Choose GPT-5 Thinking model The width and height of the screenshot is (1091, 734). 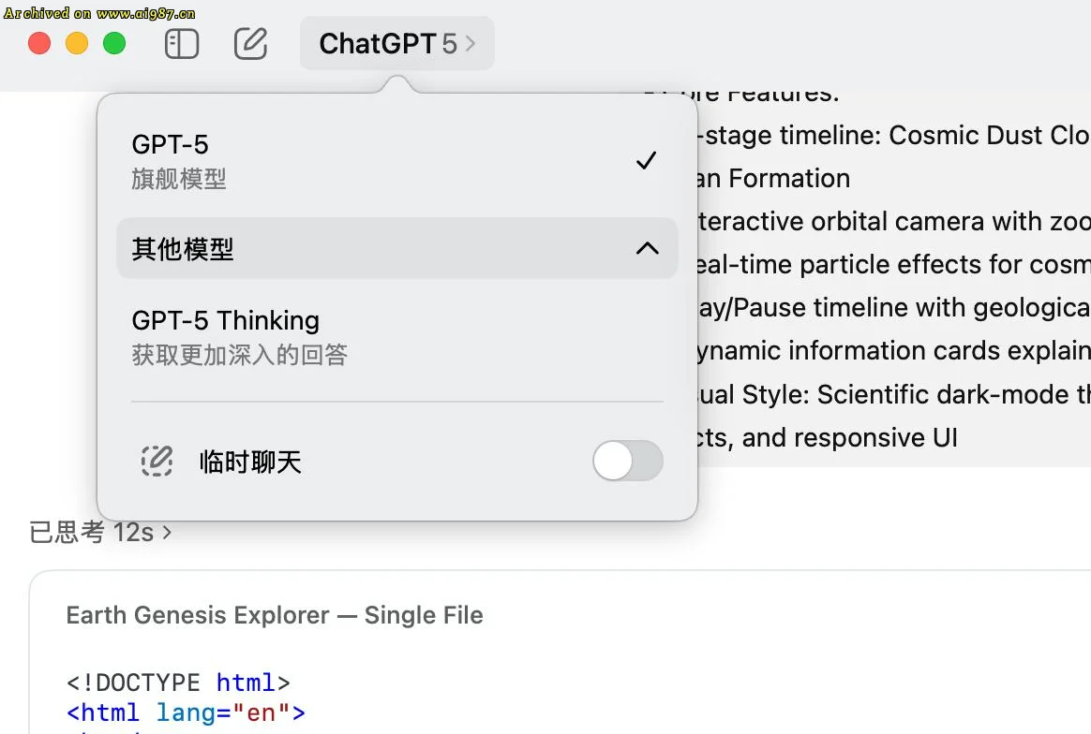point(396,337)
